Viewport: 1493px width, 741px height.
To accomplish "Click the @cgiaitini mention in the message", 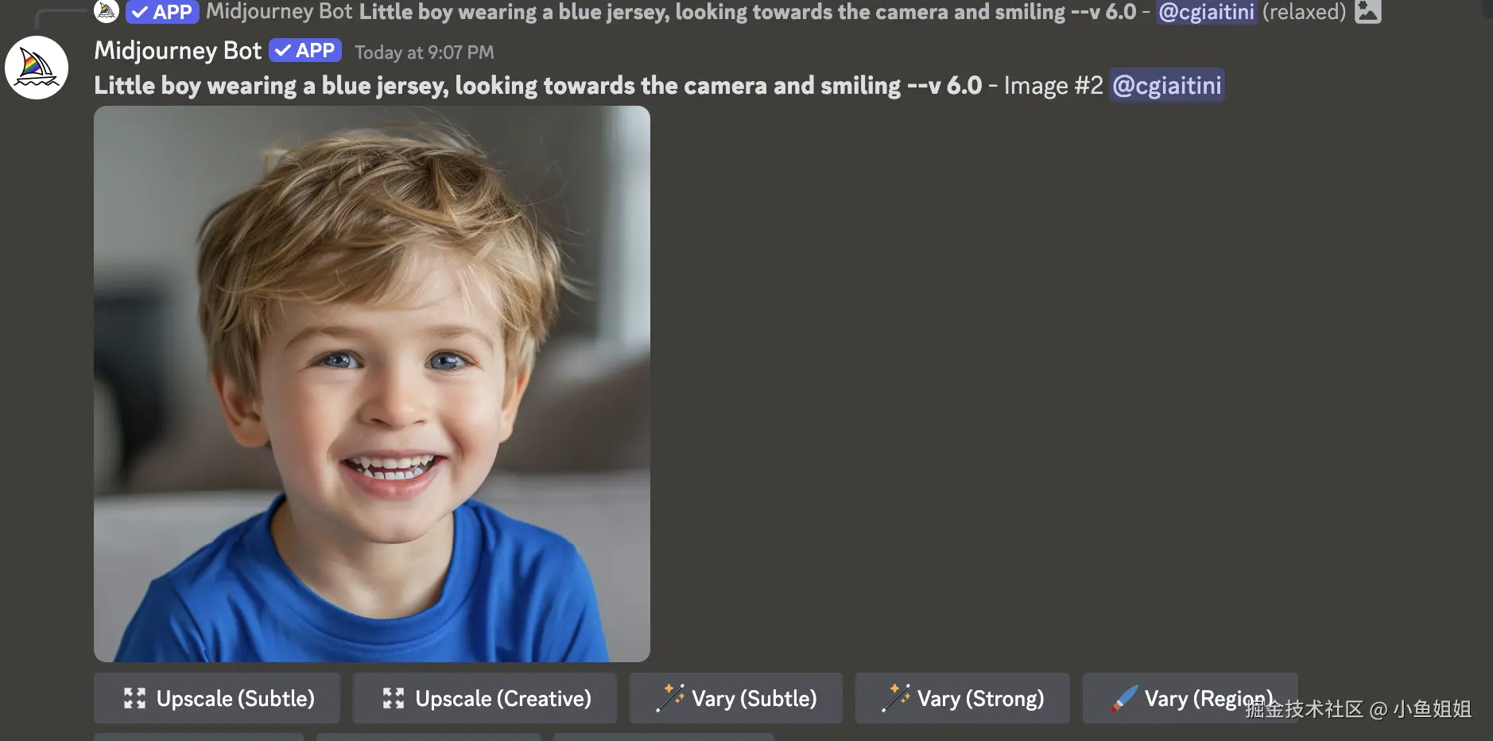I will (1166, 85).
